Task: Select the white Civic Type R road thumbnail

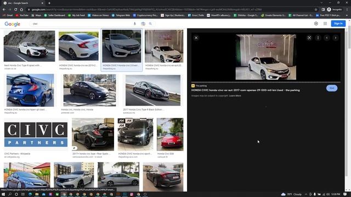Action: [29, 46]
